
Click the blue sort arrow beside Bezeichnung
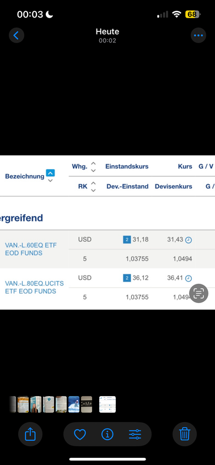tap(50, 173)
